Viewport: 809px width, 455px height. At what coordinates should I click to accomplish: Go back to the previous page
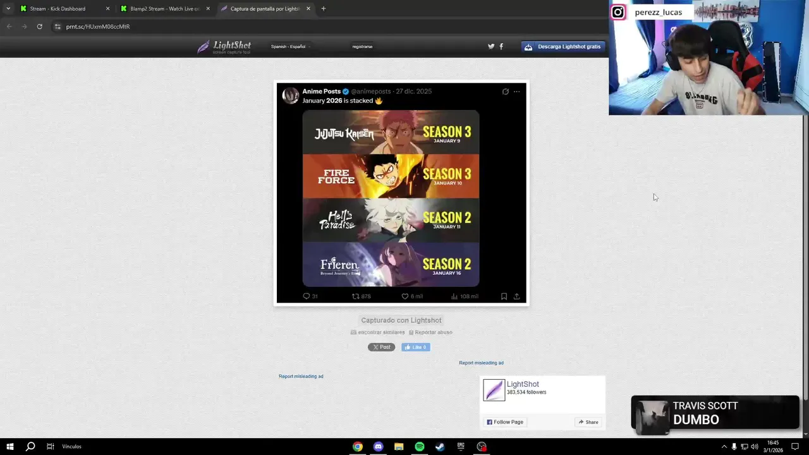pos(9,27)
